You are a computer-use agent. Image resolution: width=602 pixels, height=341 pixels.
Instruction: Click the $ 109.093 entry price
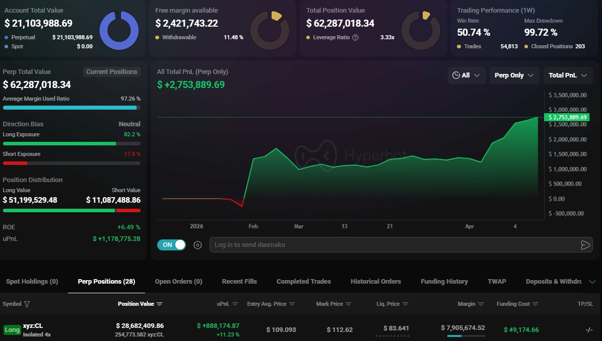[281, 330]
